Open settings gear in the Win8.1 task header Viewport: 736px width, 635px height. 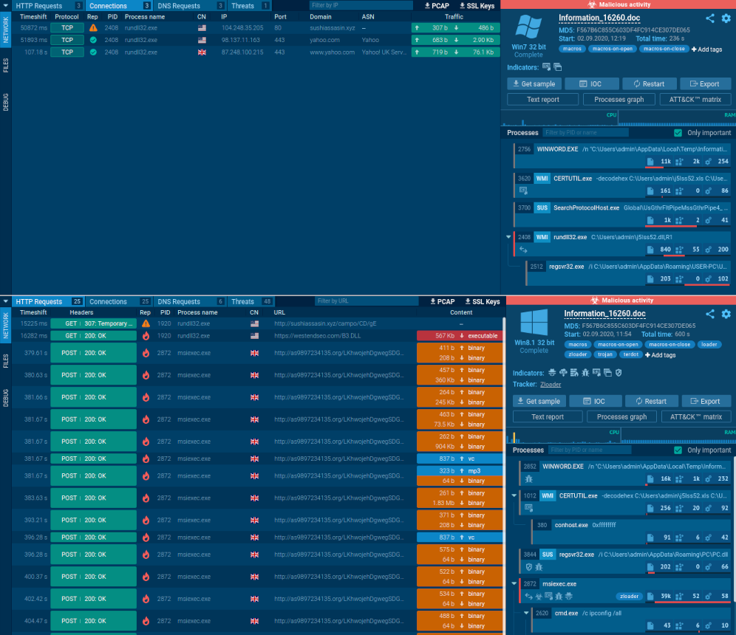point(726,315)
